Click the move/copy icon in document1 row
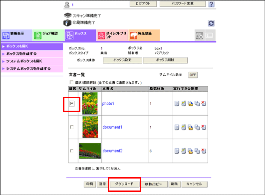Screen dimensions: 265x195 point(197,127)
